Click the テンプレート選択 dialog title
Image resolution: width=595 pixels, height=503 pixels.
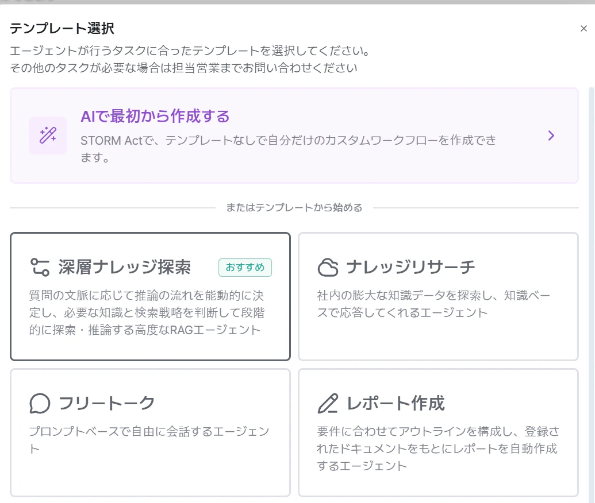(62, 29)
